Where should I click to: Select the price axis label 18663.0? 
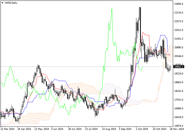coord(179,82)
